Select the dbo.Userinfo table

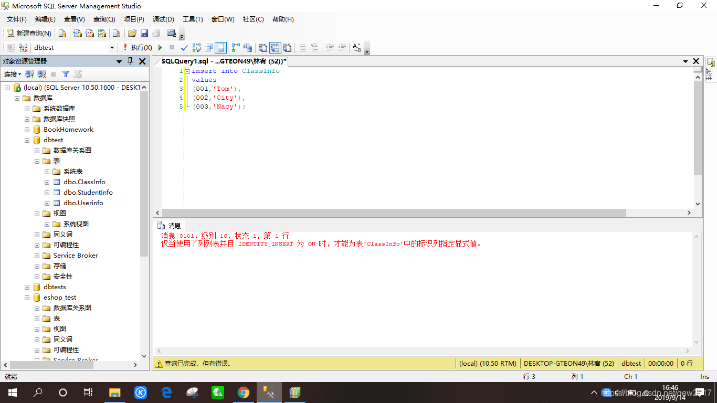[x=83, y=203]
